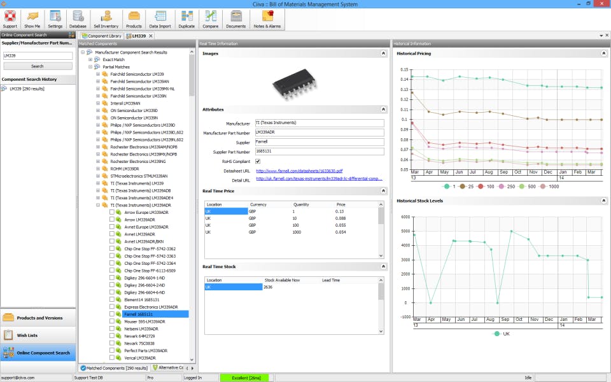Click the Quantity column header in price table
This screenshot has height=382, width=611.
tap(301, 204)
